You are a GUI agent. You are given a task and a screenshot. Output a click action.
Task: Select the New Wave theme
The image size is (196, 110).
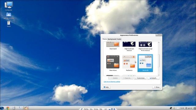(x=113, y=63)
